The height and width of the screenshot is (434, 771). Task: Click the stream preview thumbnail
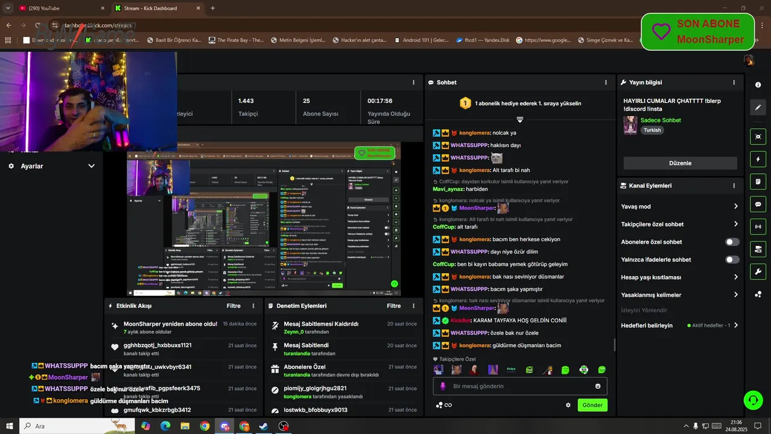263,219
